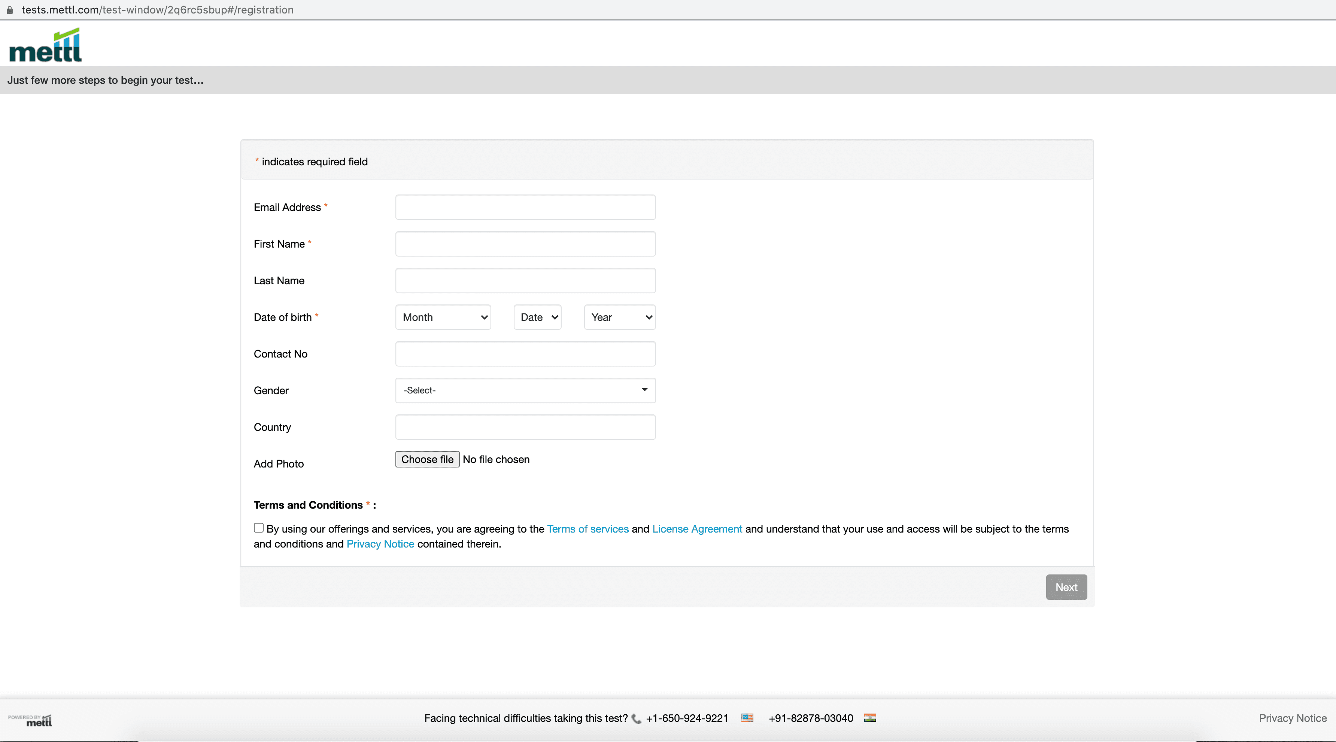
Task: Open the Terms of services link
Action: pyautogui.click(x=587, y=528)
